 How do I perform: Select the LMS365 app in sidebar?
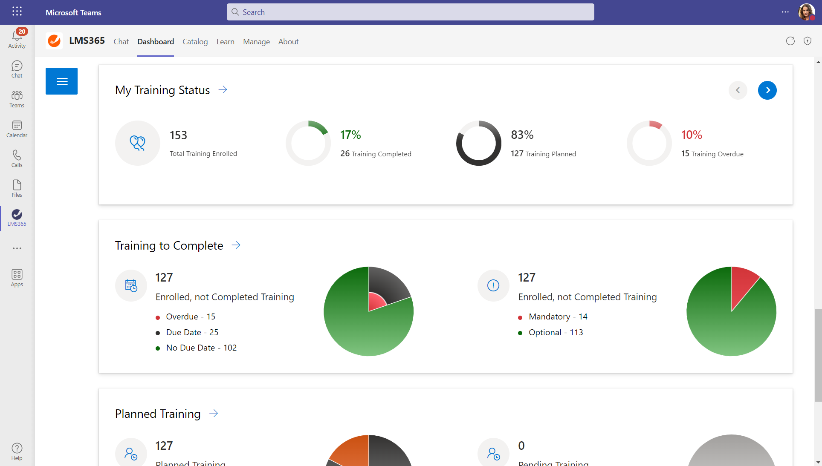[x=17, y=218]
